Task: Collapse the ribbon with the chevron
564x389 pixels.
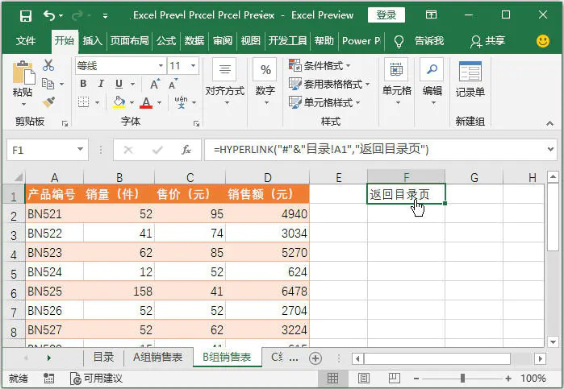Action: tap(549, 123)
